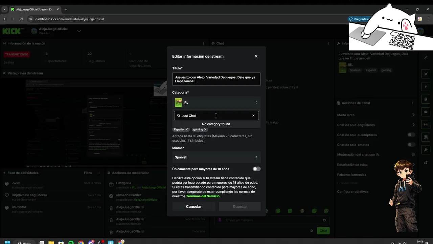Open chat settings gear next to Chat button
Viewport: 433px width, 244px height.
point(312,231)
